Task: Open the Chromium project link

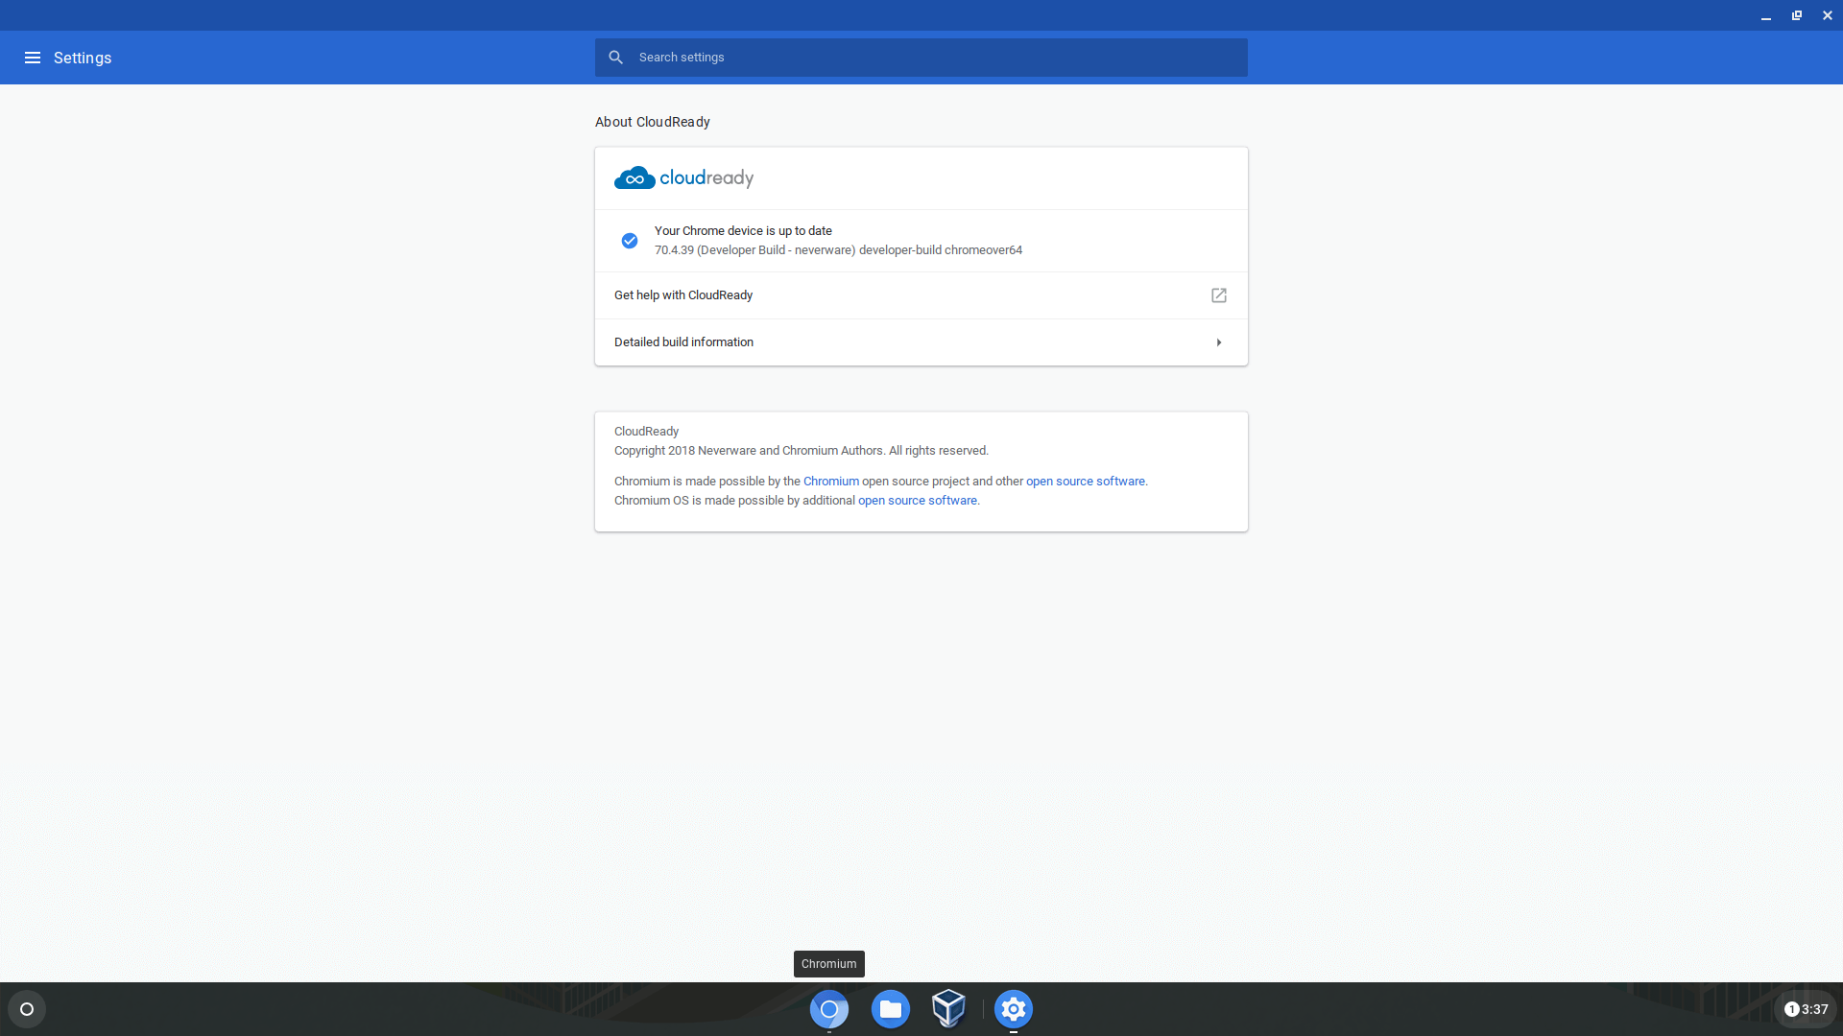Action: [830, 482]
